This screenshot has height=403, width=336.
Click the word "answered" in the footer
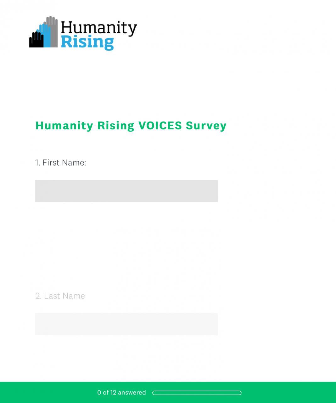(132, 393)
